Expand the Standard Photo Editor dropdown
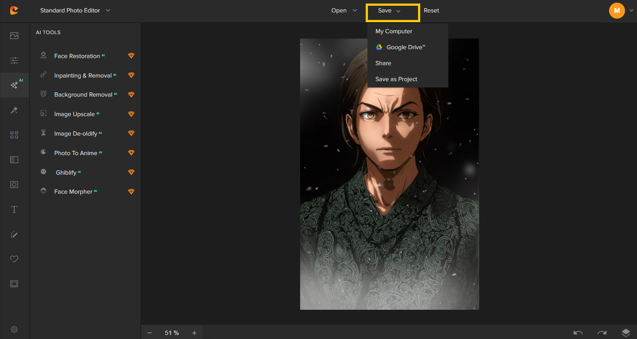 (75, 11)
